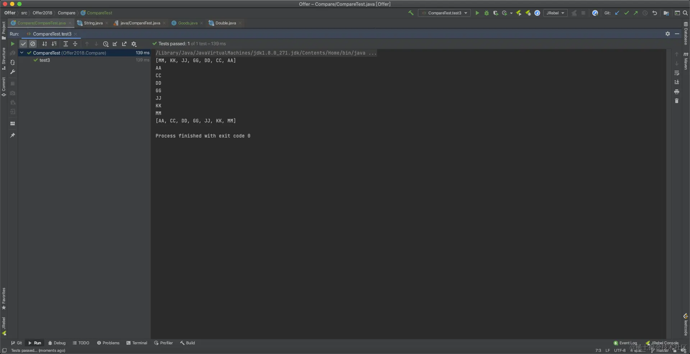This screenshot has height=354, width=690.
Task: Push commits with Git green arrow
Action: tap(636, 13)
